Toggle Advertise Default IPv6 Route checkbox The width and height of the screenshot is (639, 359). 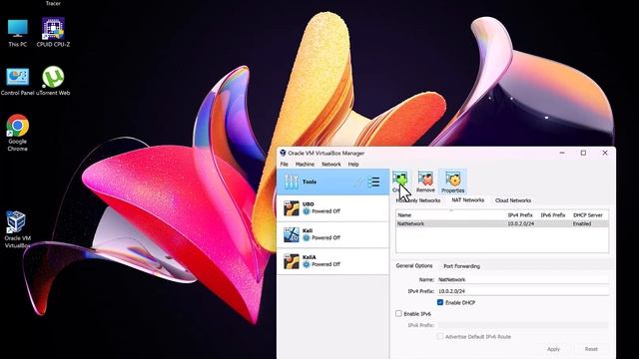click(x=440, y=337)
